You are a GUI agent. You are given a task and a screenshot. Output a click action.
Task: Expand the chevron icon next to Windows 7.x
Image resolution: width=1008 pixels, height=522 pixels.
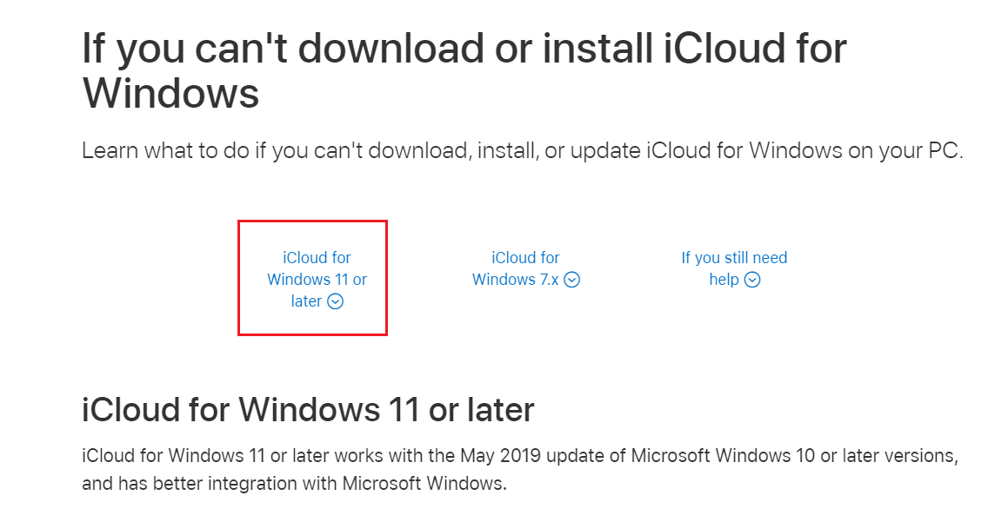pos(572,280)
